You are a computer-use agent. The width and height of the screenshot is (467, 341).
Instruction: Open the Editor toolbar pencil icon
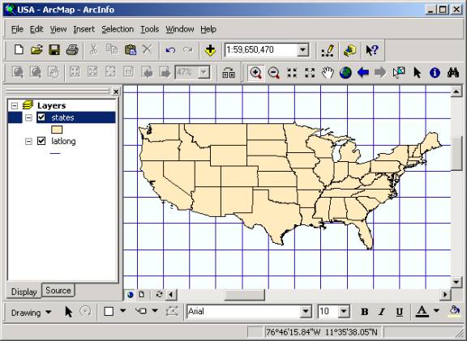click(328, 50)
